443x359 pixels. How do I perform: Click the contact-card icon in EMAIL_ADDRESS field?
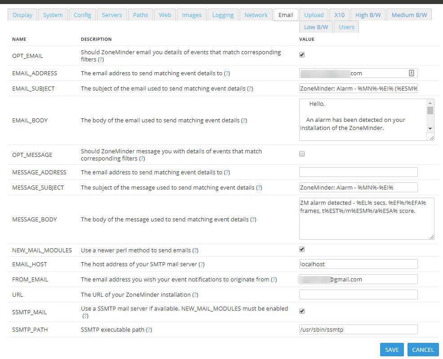click(x=412, y=73)
